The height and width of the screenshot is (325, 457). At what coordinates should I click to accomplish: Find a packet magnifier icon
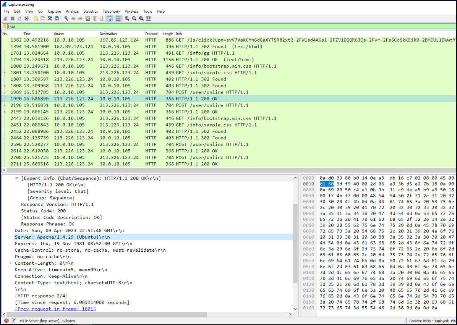tap(66, 19)
